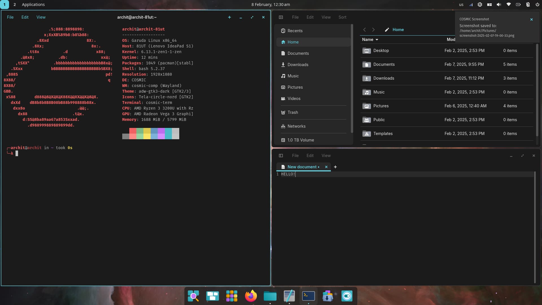The height and width of the screenshot is (305, 542).
Task: Open the launcher search icon in dock
Action: tap(193, 296)
